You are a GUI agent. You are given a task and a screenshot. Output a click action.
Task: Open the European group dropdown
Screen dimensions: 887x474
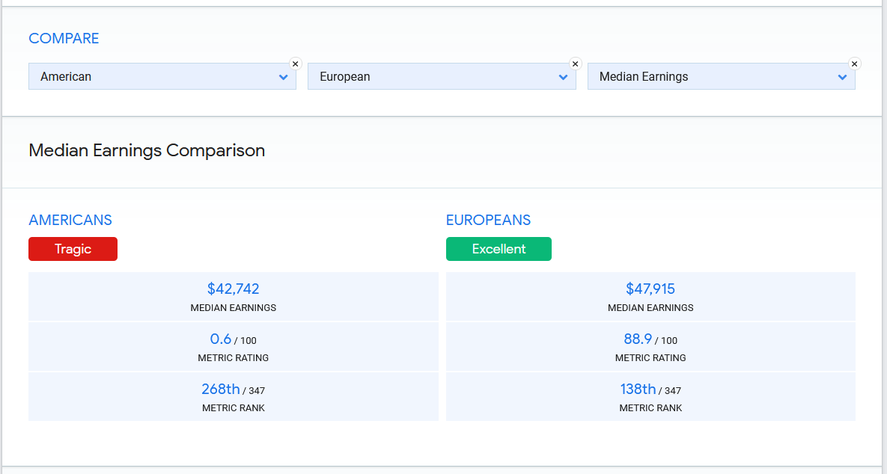point(433,76)
